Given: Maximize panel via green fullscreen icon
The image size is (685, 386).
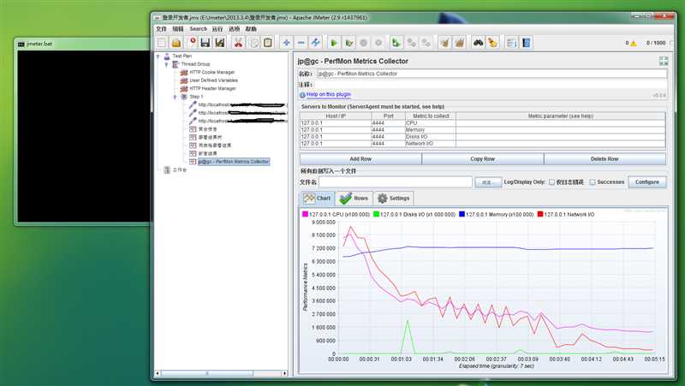Looking at the screenshot, I should click(663, 61).
